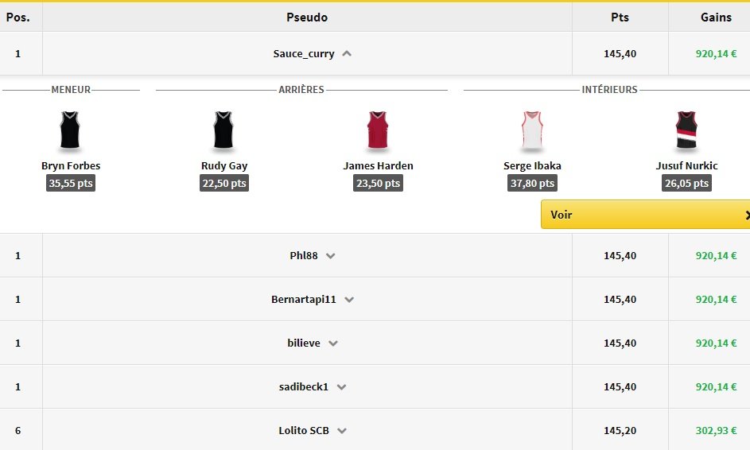Click Rudy Gay's black jersey icon
The height and width of the screenshot is (450, 750).
(x=224, y=130)
